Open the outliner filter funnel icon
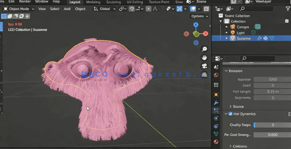 click(288, 9)
